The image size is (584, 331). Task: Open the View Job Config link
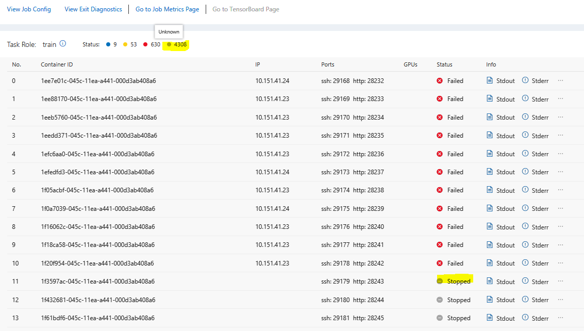pyautogui.click(x=29, y=9)
